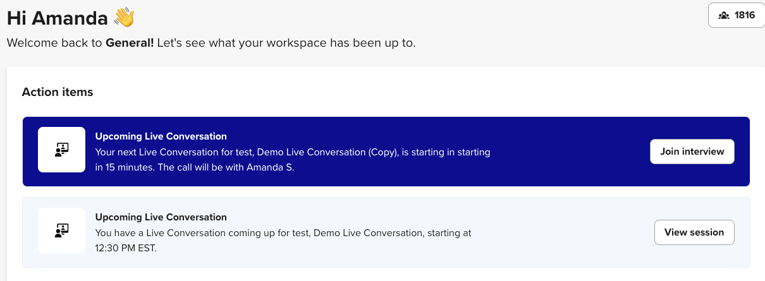Click the 1816 member count number
Viewport: 765px width, 281px height.
(x=745, y=16)
